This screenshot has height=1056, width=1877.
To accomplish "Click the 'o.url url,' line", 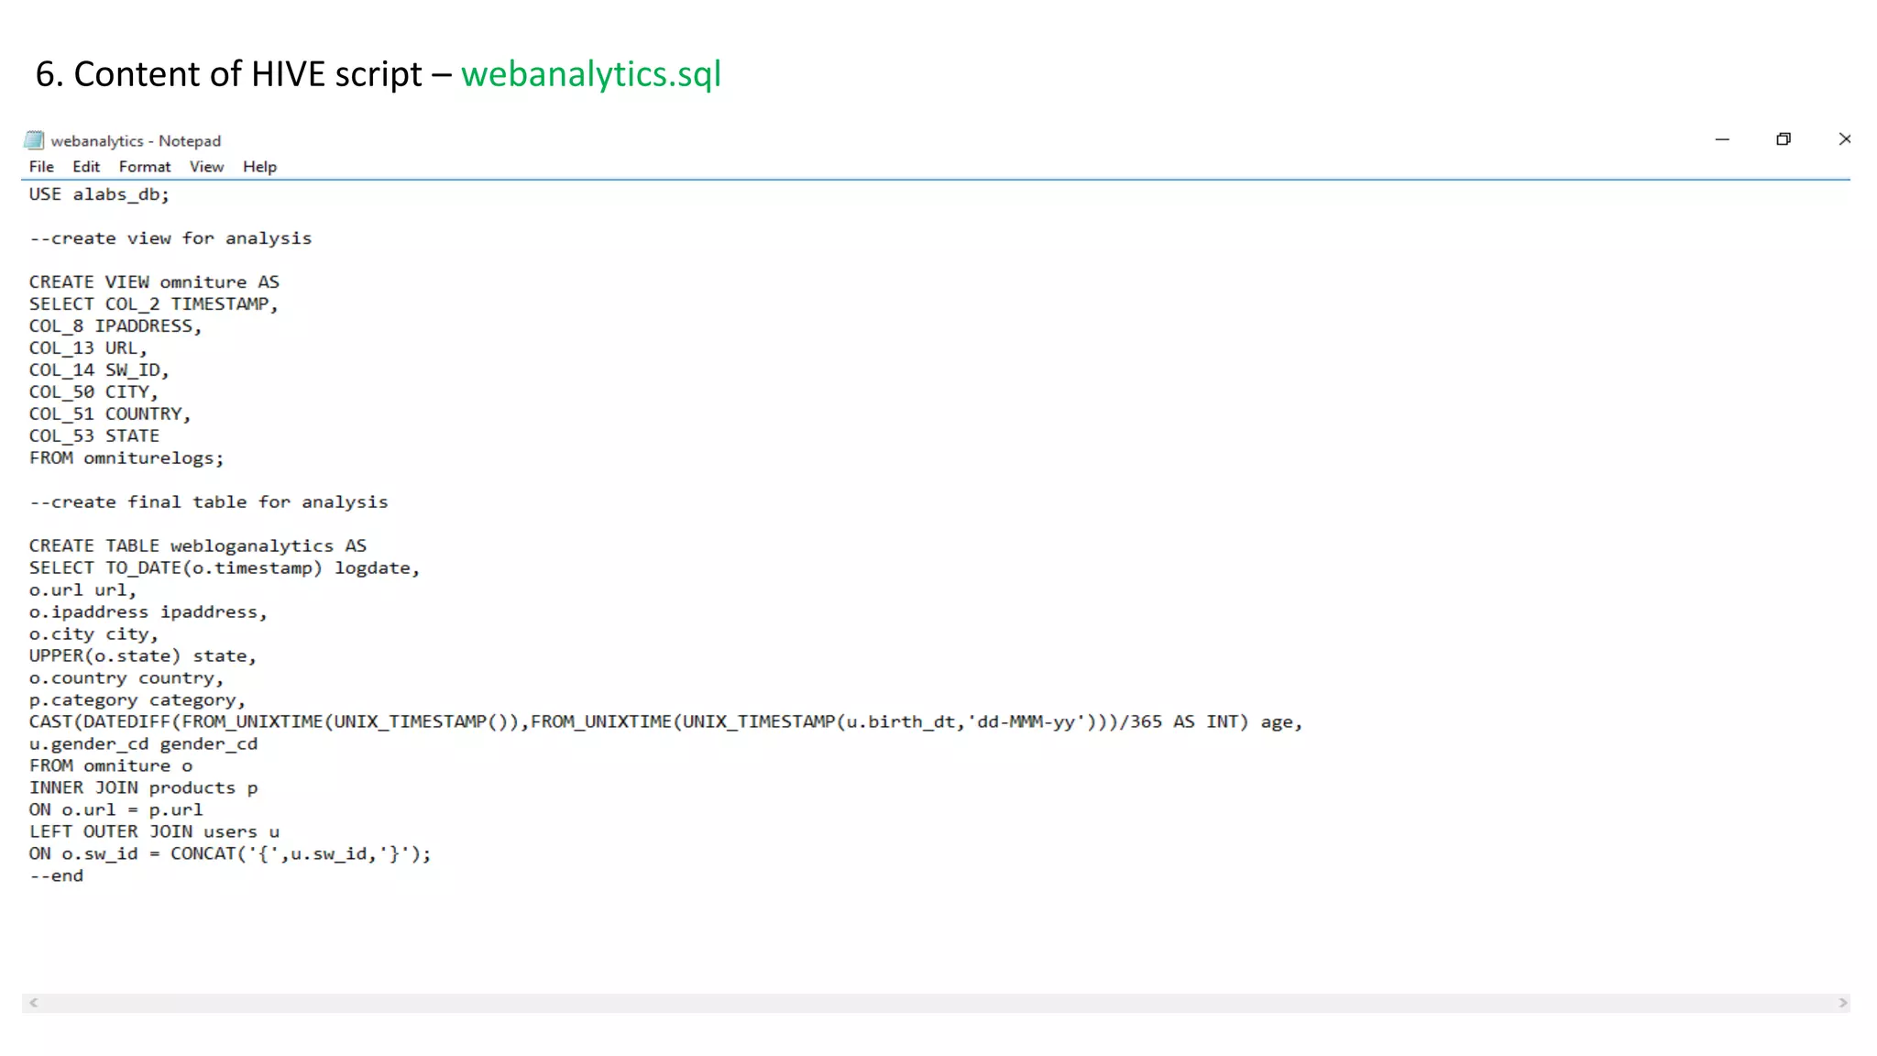I will (82, 590).
